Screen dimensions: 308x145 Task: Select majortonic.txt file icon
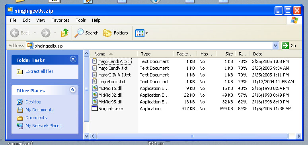[x=95, y=81]
